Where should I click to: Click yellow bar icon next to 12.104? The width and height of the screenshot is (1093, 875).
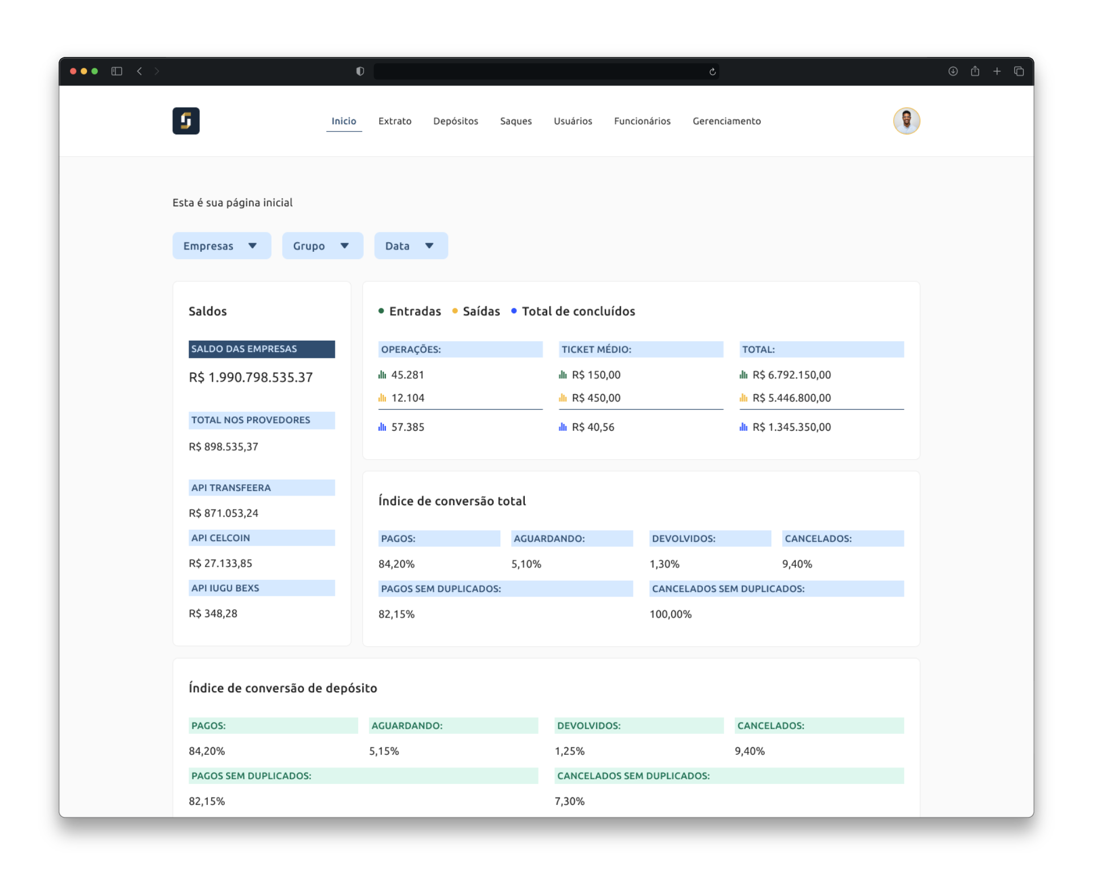point(382,398)
